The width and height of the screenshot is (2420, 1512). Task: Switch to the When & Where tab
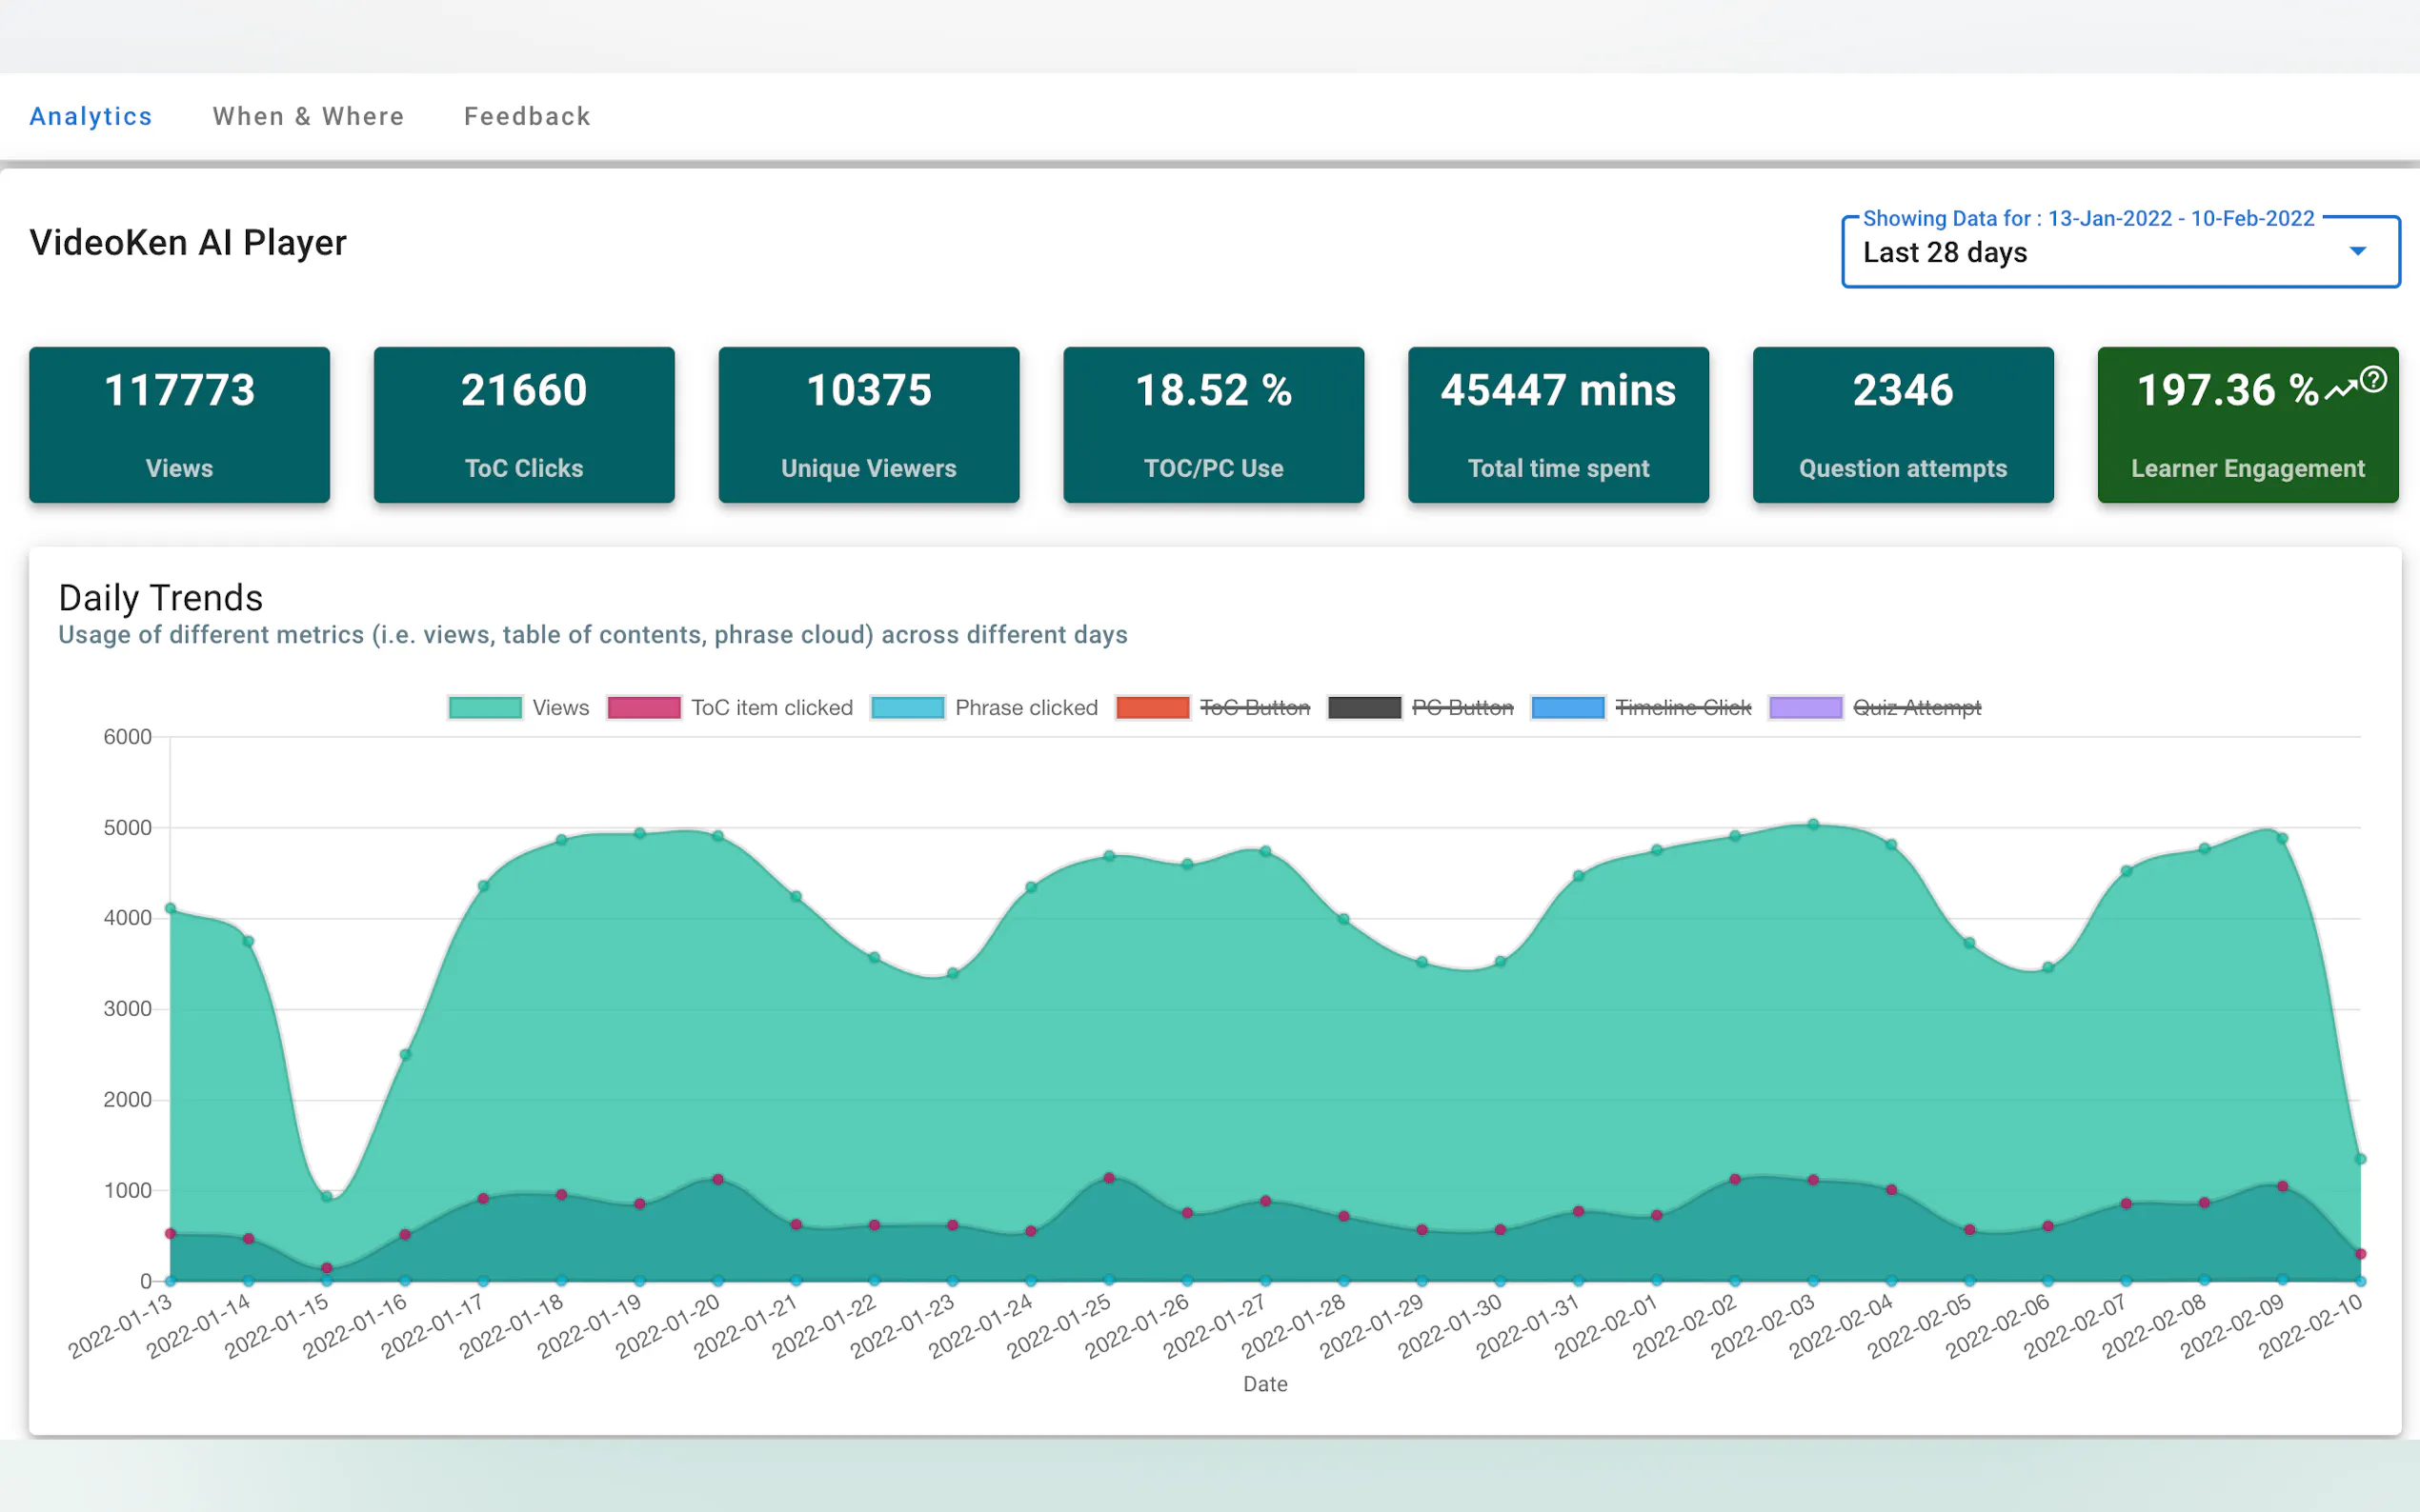click(x=308, y=117)
